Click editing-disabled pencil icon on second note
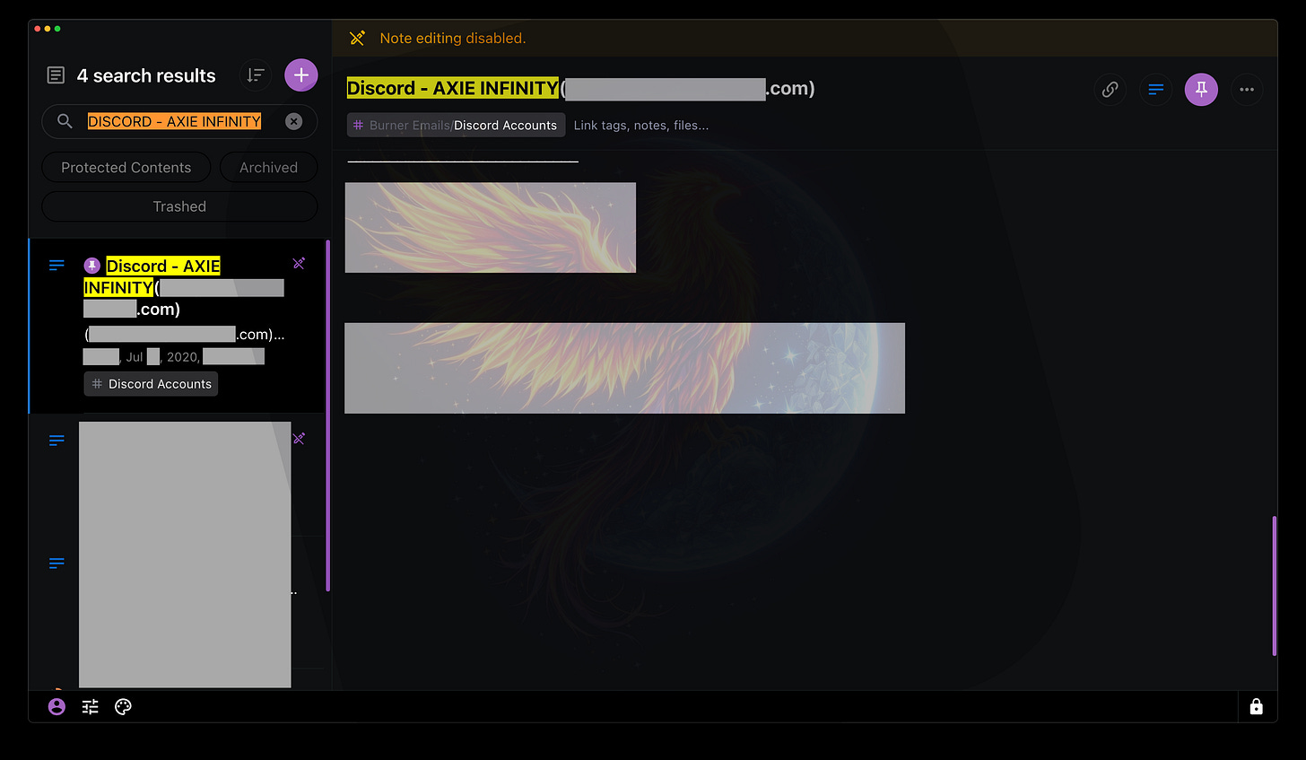The height and width of the screenshot is (760, 1306). coord(299,438)
